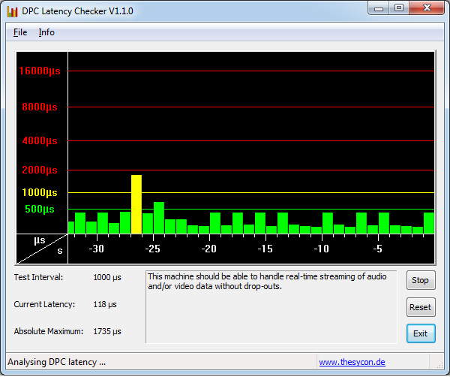Open the www.thesycon.de link
The height and width of the screenshot is (377, 450).
tap(352, 362)
